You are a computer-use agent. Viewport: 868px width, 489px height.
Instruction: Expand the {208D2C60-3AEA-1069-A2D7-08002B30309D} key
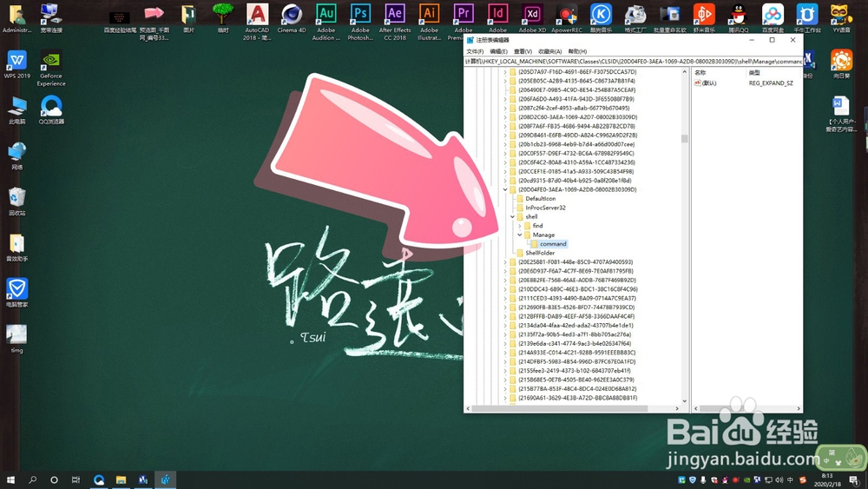[x=505, y=117]
